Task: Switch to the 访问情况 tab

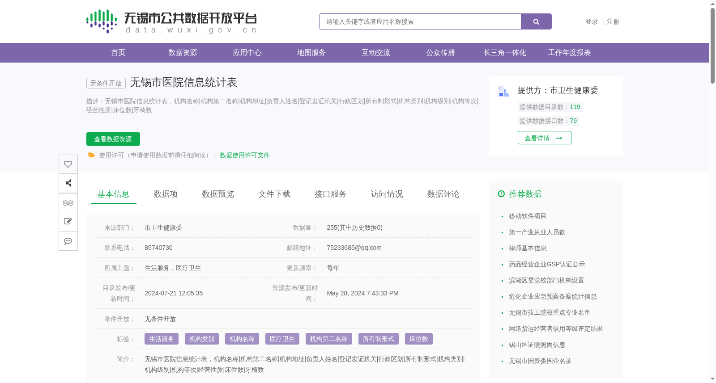Action: [x=387, y=194]
